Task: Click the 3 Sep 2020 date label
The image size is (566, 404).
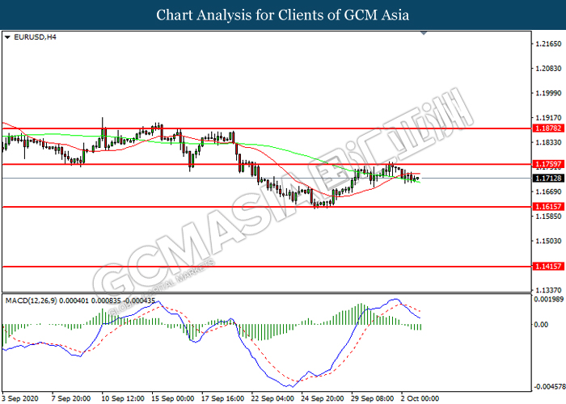Action: coord(19,398)
